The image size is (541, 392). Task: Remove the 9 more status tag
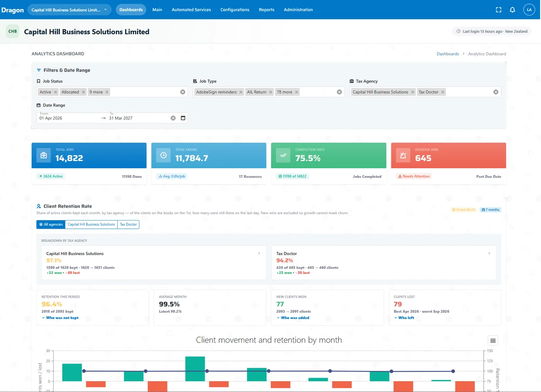coord(107,92)
